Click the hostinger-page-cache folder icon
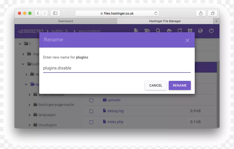Viewport: 234px width, 149px height. pyautogui.click(x=35, y=105)
